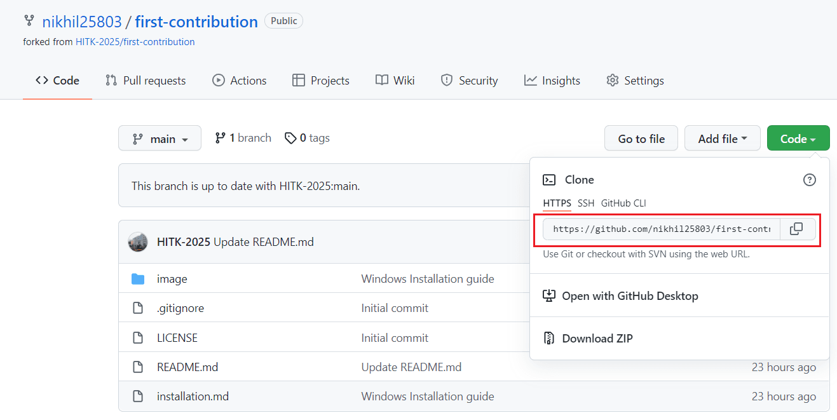Open the README.md file
This screenshot has width=837, height=420.
click(x=187, y=367)
